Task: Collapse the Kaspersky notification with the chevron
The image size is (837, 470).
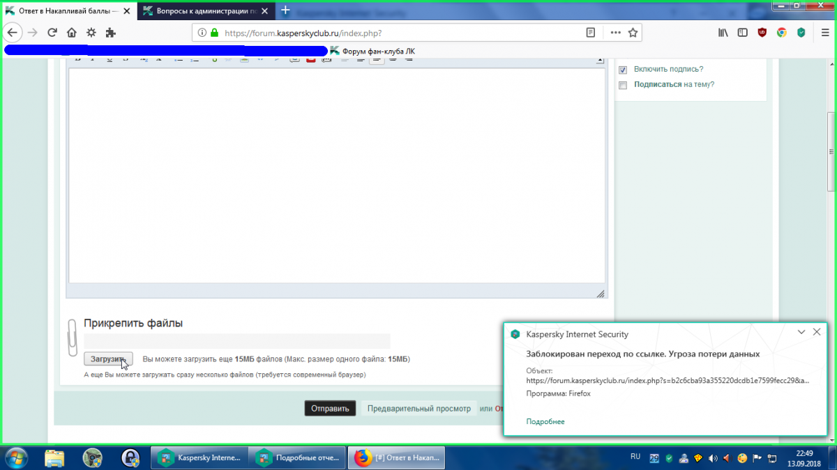Action: coord(801,332)
